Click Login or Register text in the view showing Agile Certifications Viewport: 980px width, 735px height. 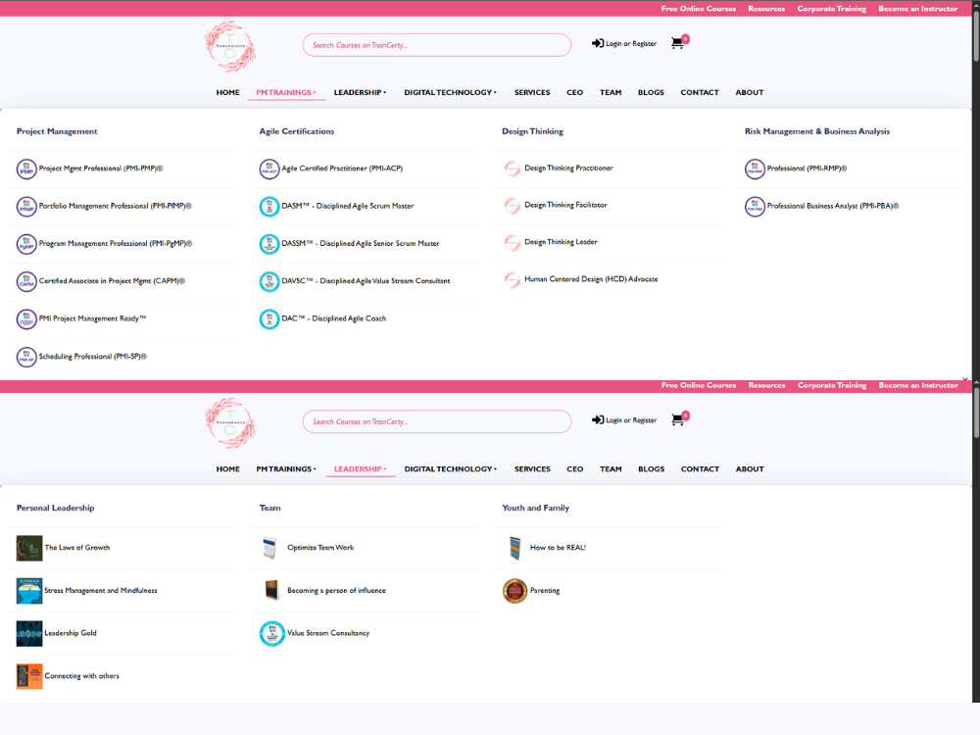(631, 44)
